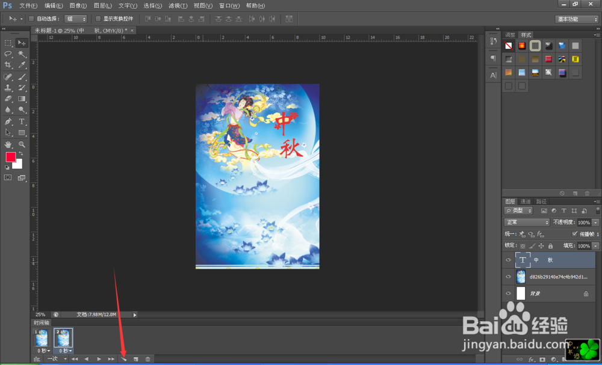The height and width of the screenshot is (365, 602).
Task: Select the Rectangular Marquee tool
Action: (x=8, y=43)
